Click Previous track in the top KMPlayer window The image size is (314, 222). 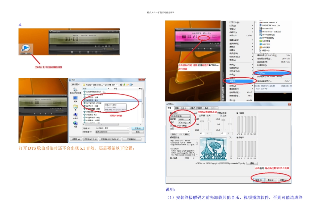click(x=72, y=52)
